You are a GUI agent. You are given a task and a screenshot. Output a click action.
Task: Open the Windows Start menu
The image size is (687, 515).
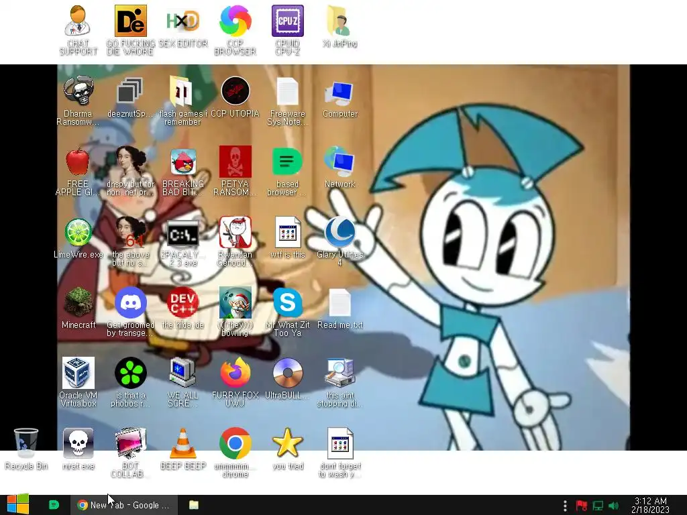[x=18, y=504]
